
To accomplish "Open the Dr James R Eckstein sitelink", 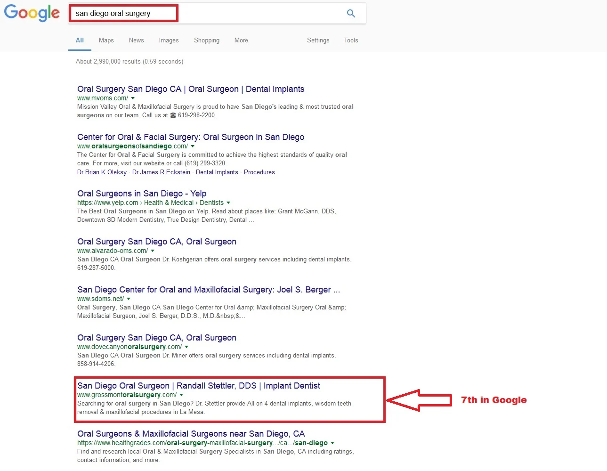I will click(161, 172).
